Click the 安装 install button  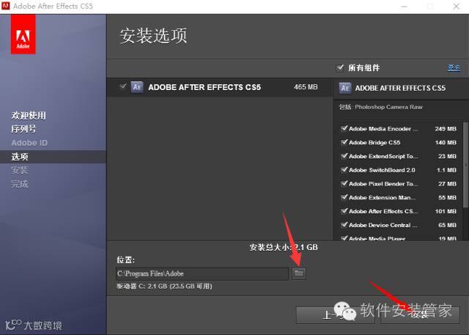tap(420, 314)
